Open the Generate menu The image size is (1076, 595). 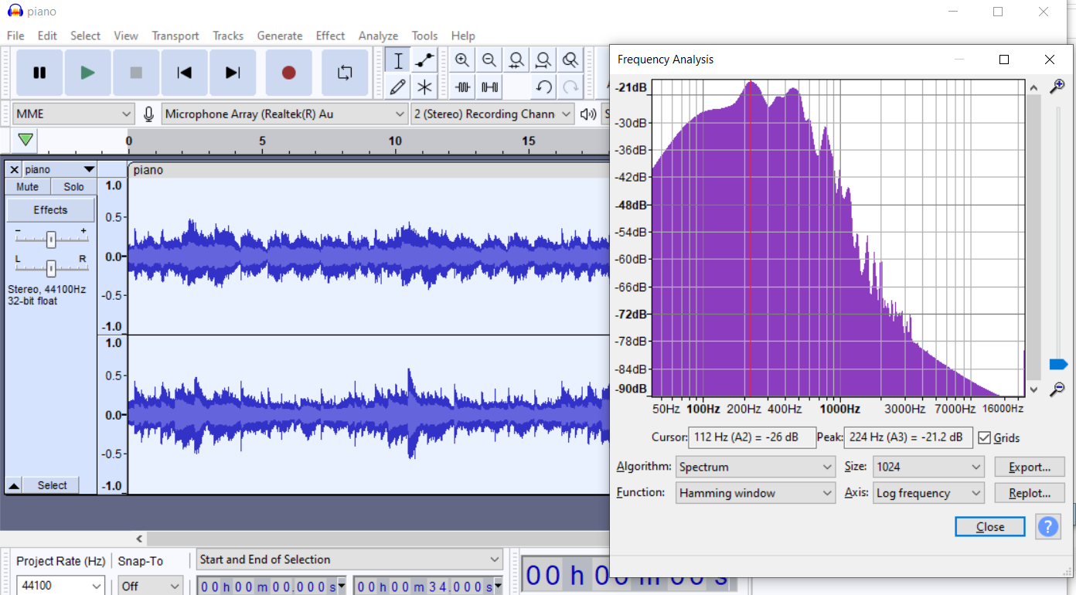point(280,36)
